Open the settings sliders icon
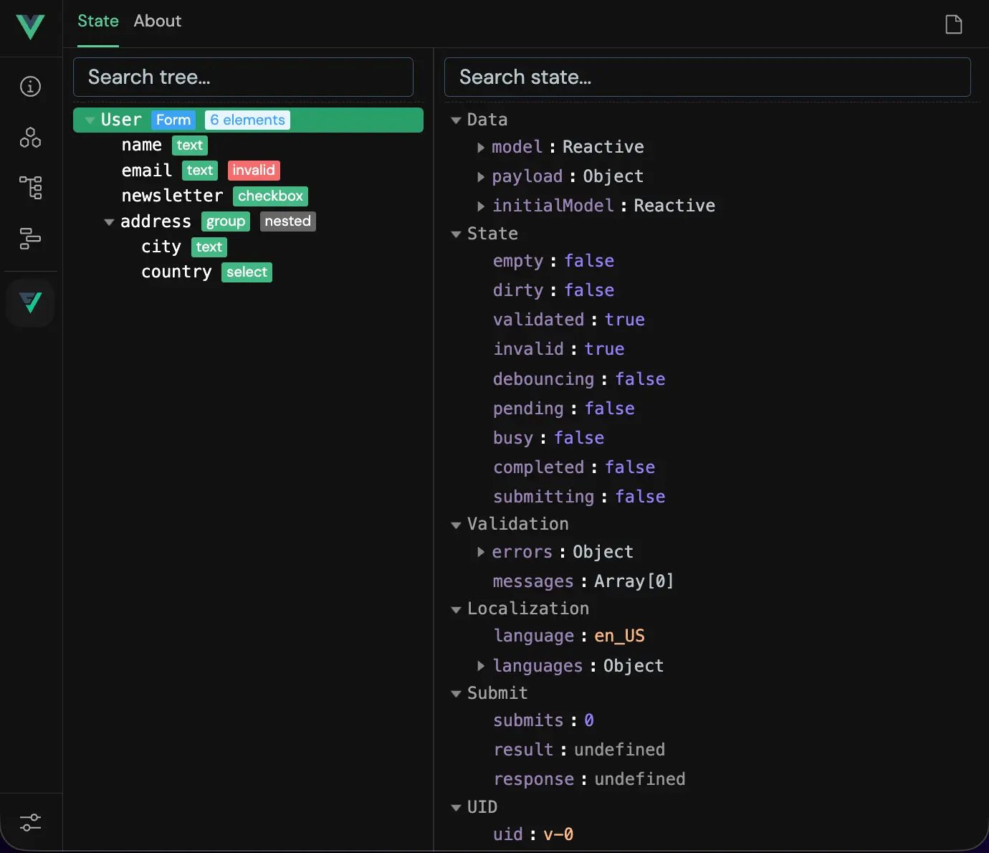The height and width of the screenshot is (853, 989). 30,822
